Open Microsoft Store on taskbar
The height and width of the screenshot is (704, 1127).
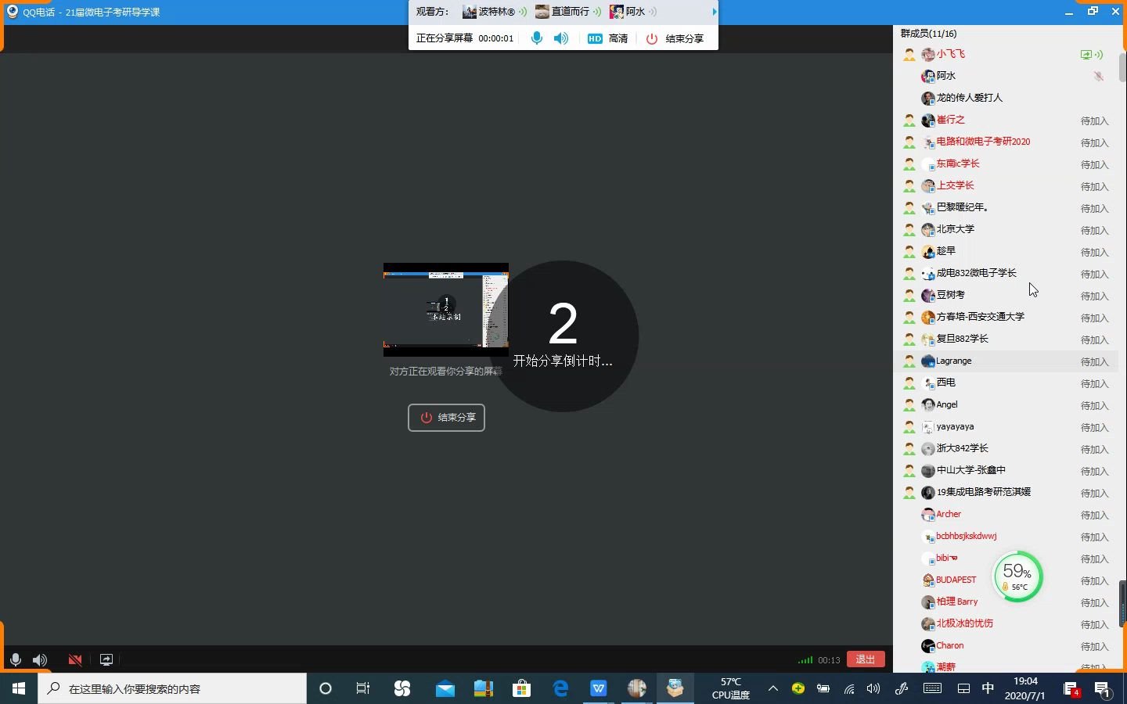tap(521, 688)
